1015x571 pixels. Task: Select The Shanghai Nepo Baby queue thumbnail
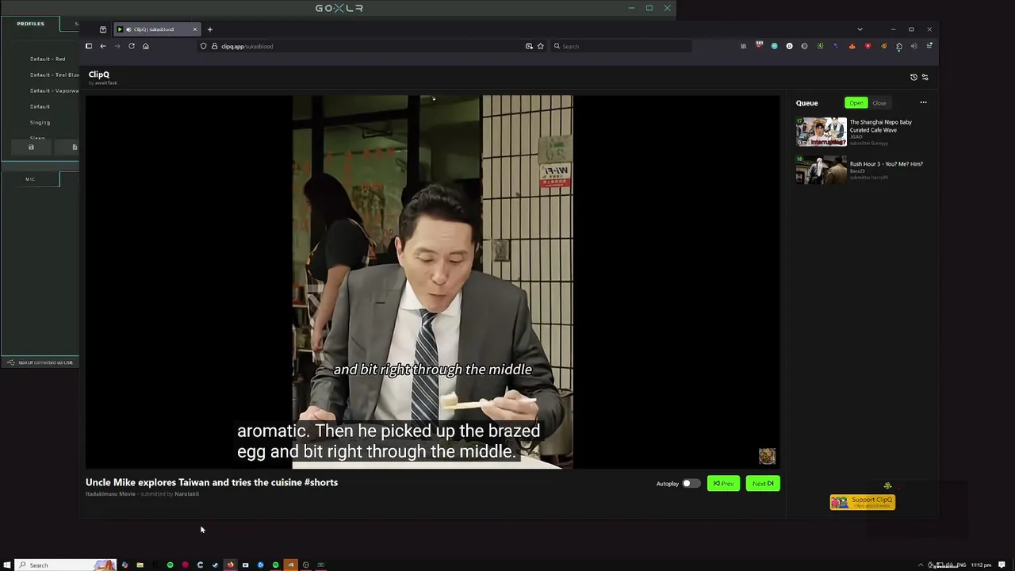(x=822, y=132)
